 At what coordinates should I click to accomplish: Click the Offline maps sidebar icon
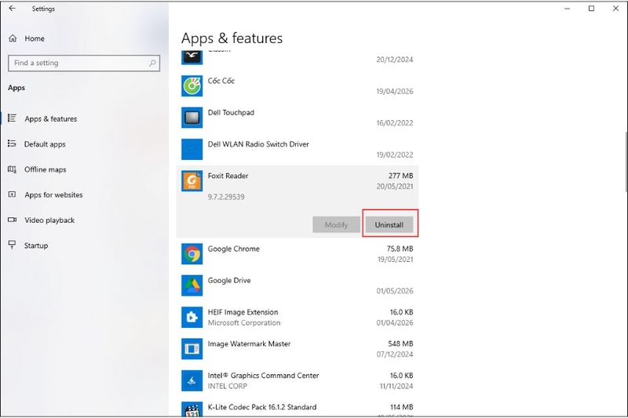coord(12,169)
